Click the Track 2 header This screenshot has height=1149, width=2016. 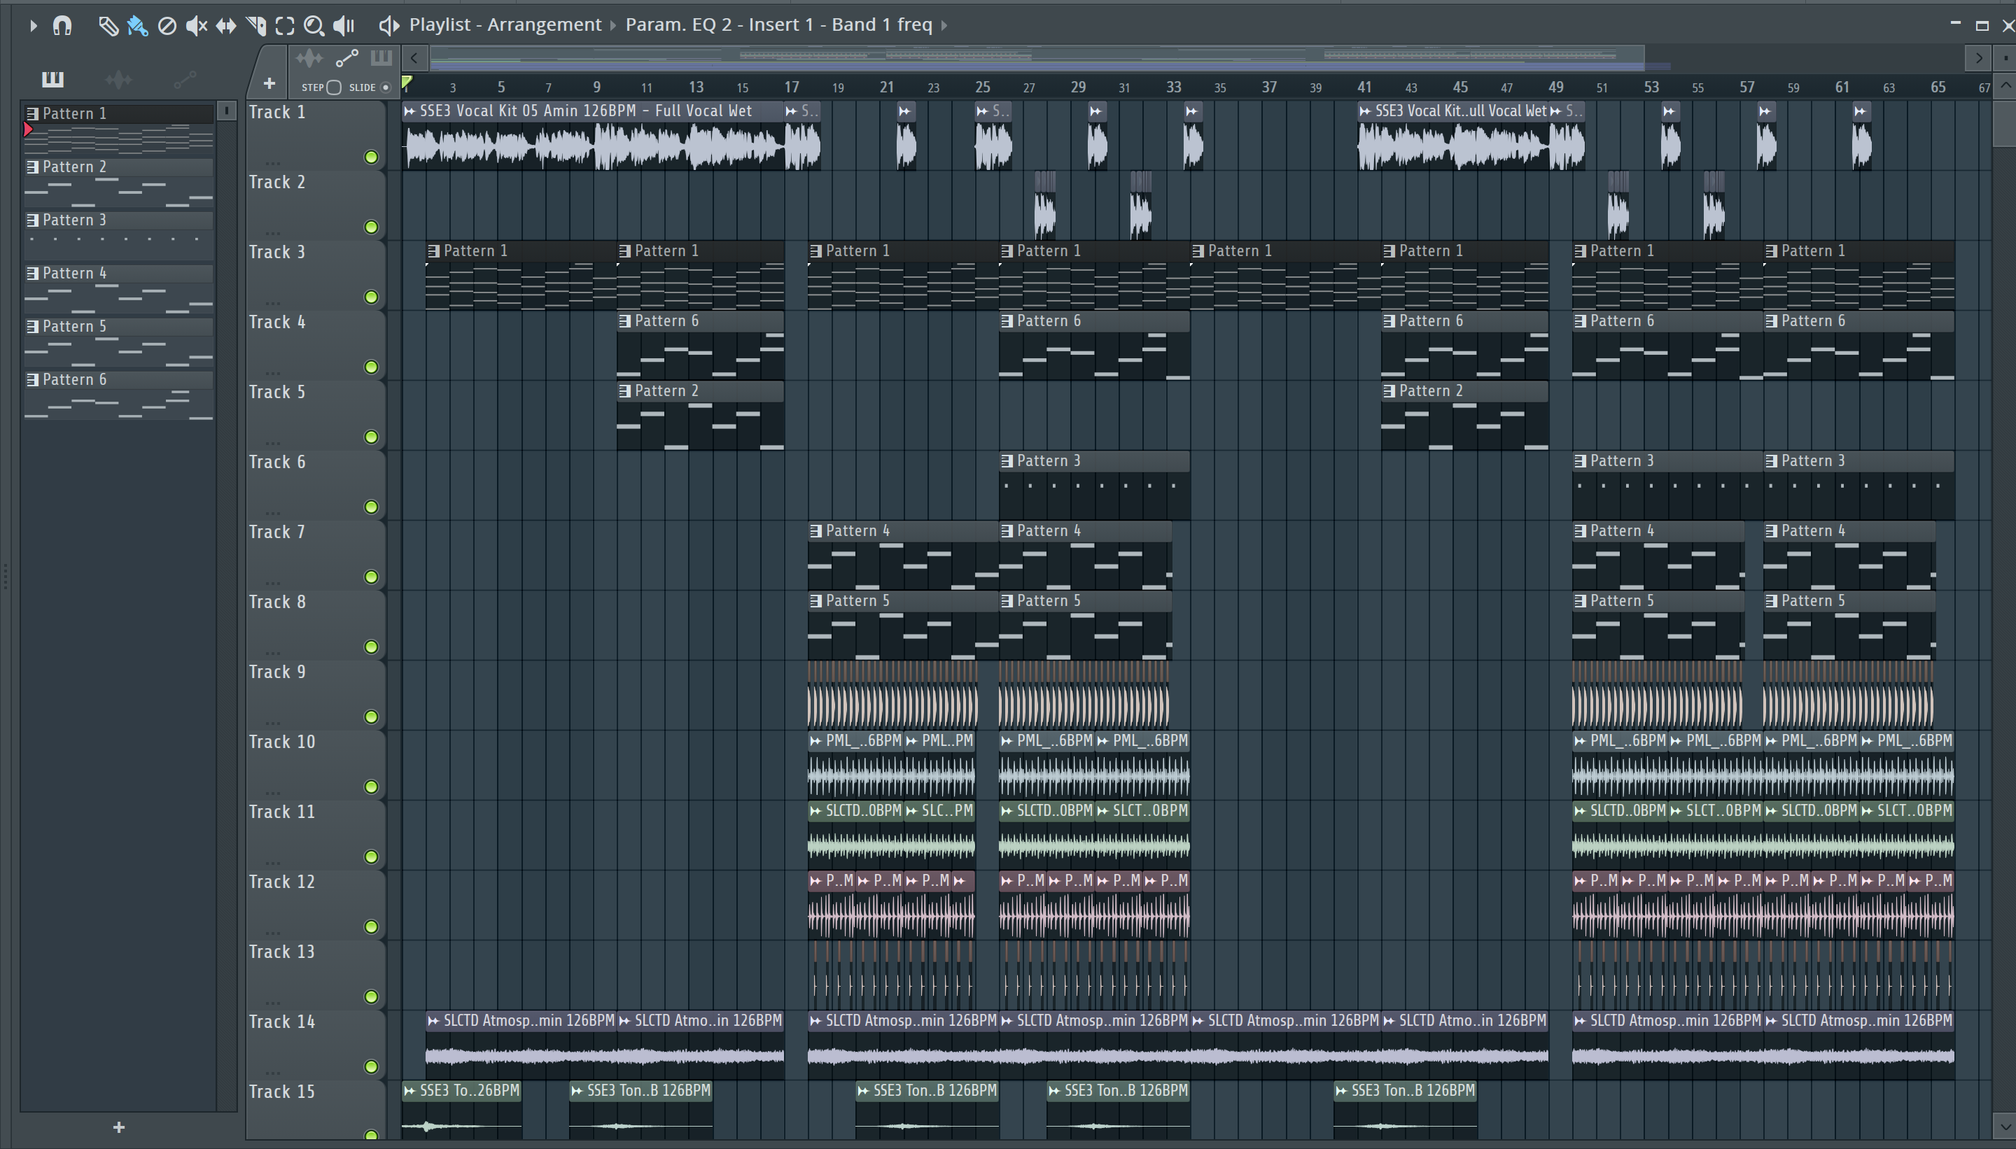pyautogui.click(x=315, y=206)
